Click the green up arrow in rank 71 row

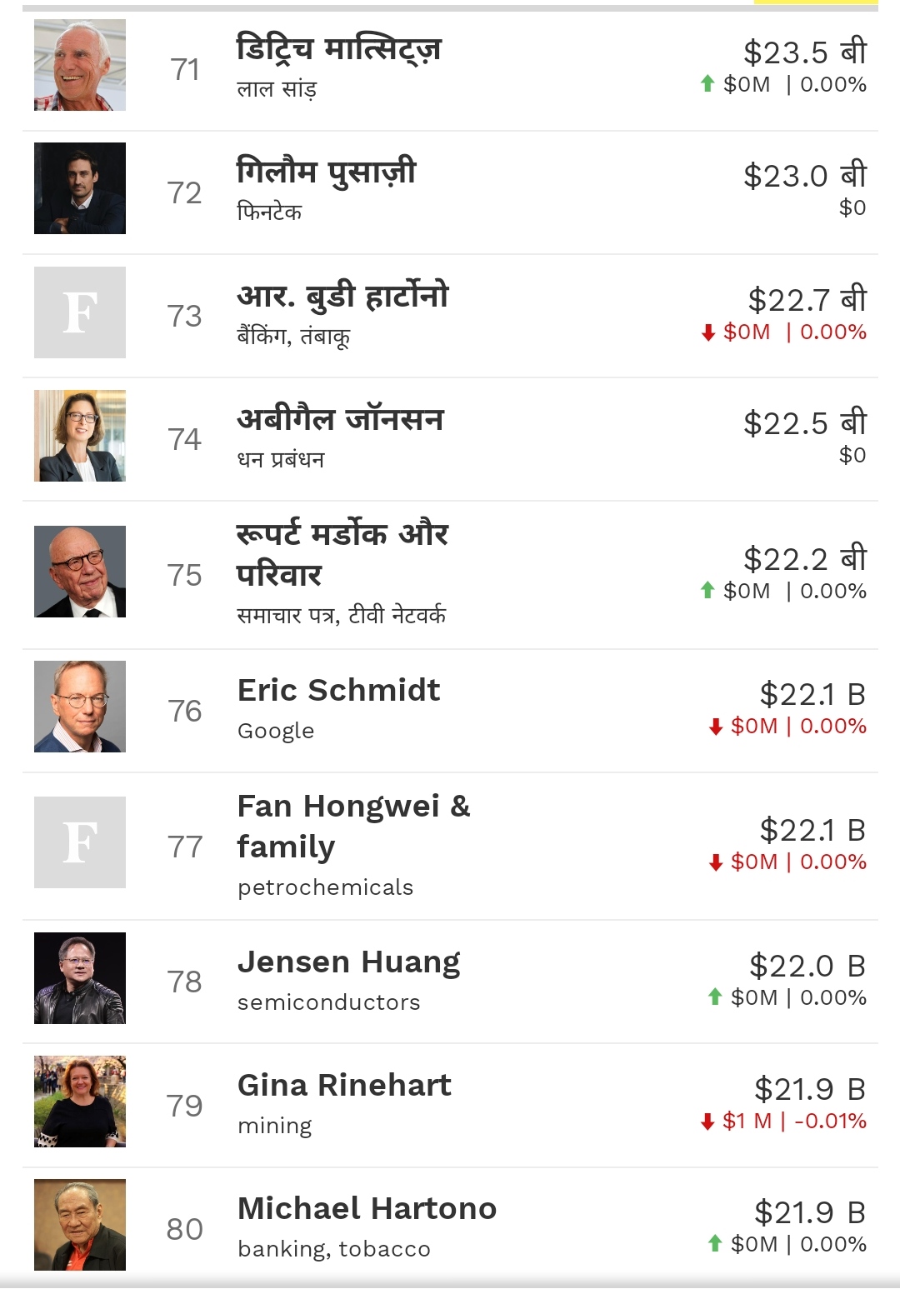click(x=707, y=84)
